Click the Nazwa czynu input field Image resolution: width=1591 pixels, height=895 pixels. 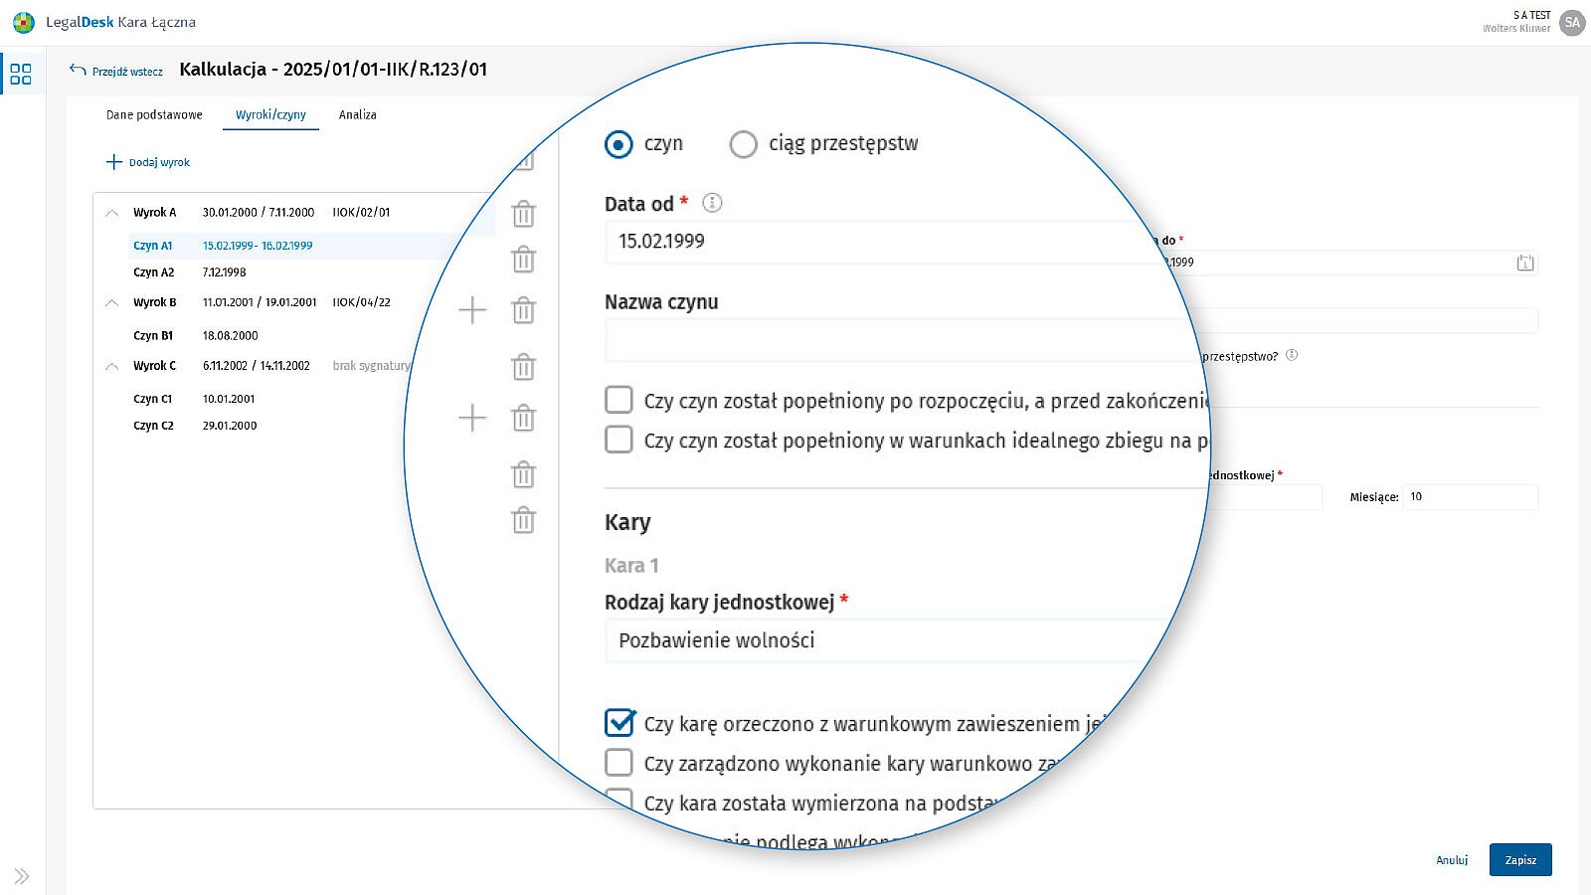point(895,341)
